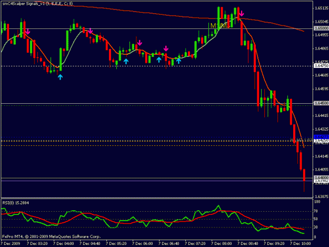The height and width of the screenshot is (247, 329).
Task: Click the 7 Dec 09:20 time label
Action: tap(274, 243)
